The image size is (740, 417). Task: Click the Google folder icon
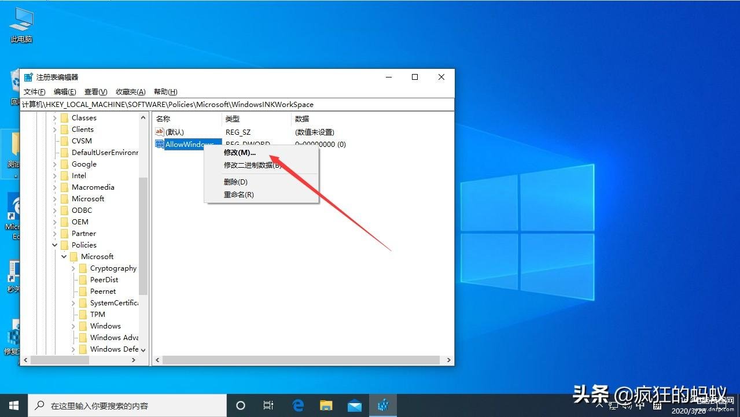tap(64, 164)
